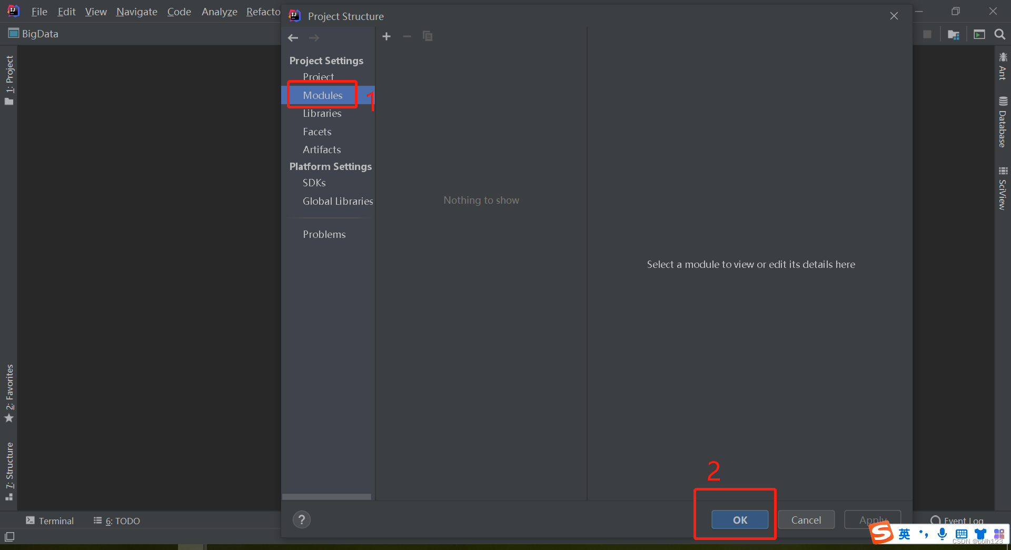
Task: Click the project structure toolbar icon
Action: [x=954, y=34]
